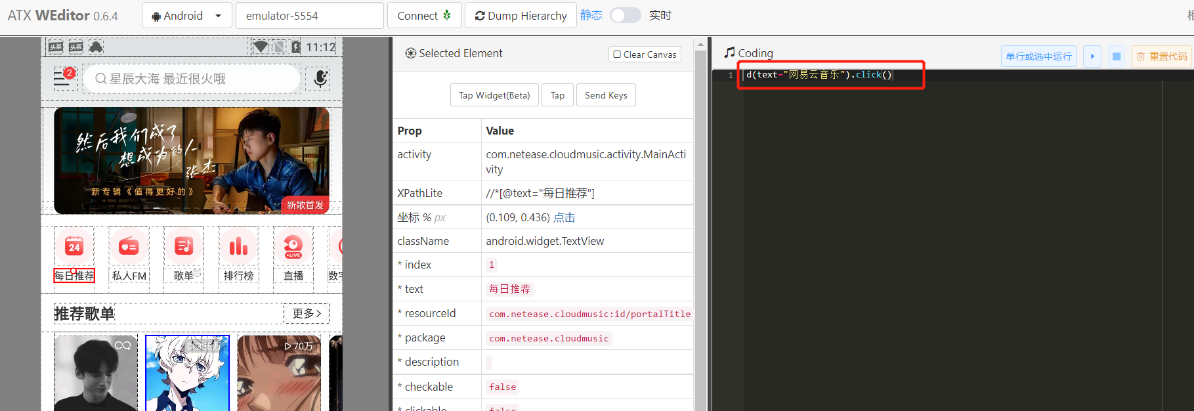Click the first 头条 notification icon
Viewport: 1194px width, 411px height.
(x=56, y=47)
